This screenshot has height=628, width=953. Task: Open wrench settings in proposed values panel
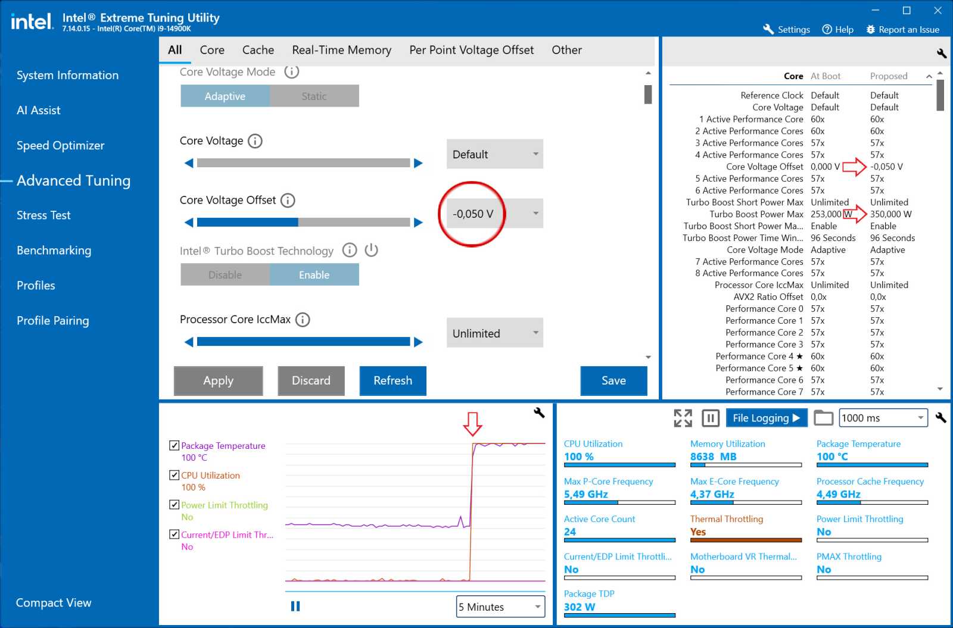click(942, 53)
